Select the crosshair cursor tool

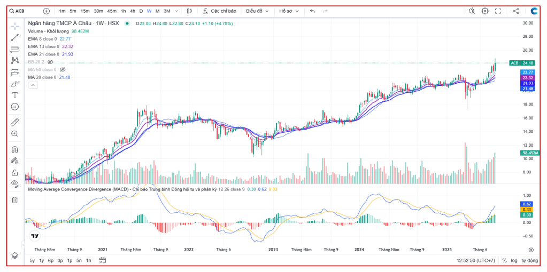14,27
